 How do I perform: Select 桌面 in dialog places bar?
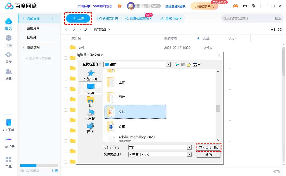(x=91, y=88)
